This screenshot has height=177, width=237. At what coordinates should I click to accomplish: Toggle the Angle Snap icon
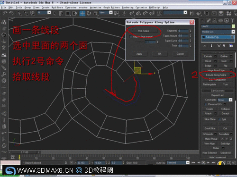138,13
